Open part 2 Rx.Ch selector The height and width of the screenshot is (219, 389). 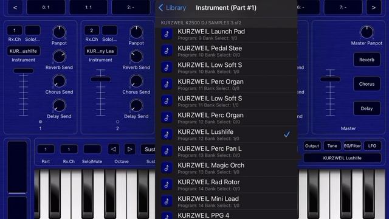click(x=92, y=30)
